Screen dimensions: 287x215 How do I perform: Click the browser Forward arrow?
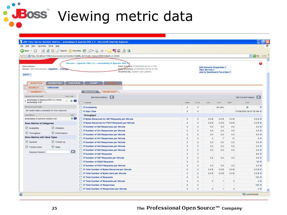(x=35, y=51)
